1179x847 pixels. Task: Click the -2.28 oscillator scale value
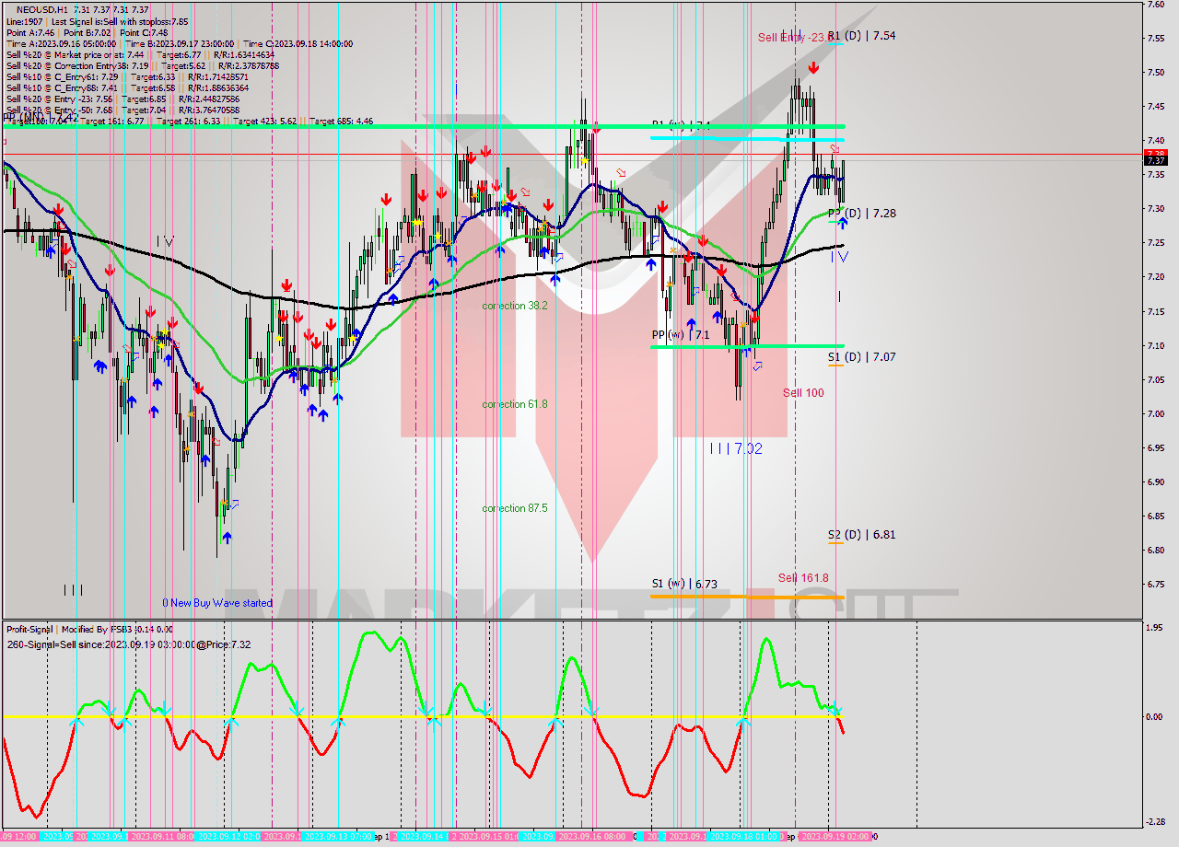(1155, 822)
